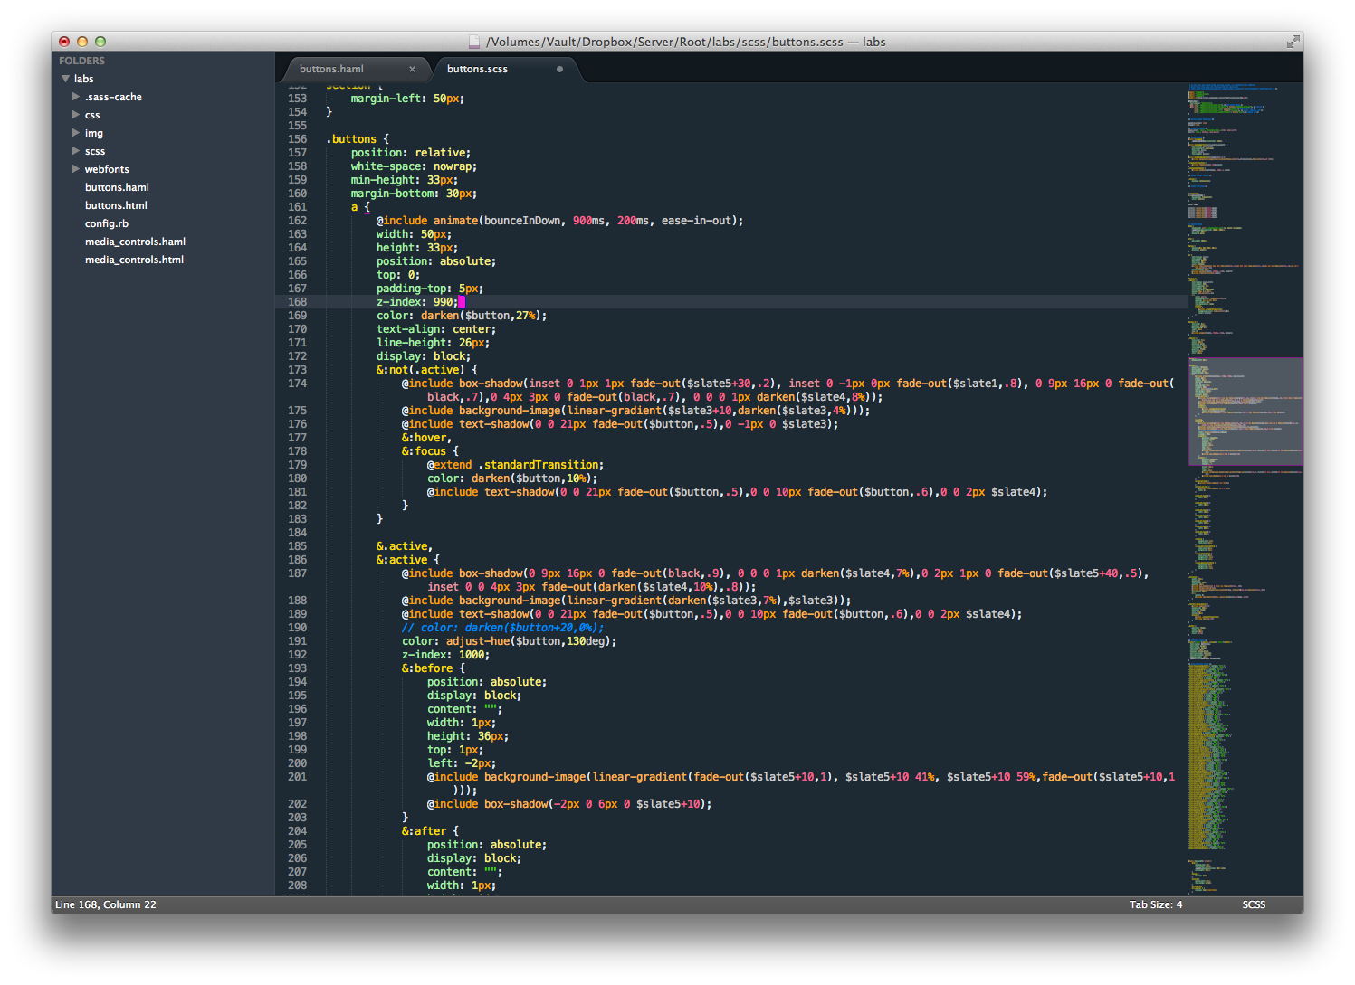Select the buttons.scss tab

pos(477,69)
